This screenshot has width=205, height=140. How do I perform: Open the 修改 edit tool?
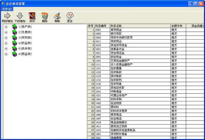[32, 15]
